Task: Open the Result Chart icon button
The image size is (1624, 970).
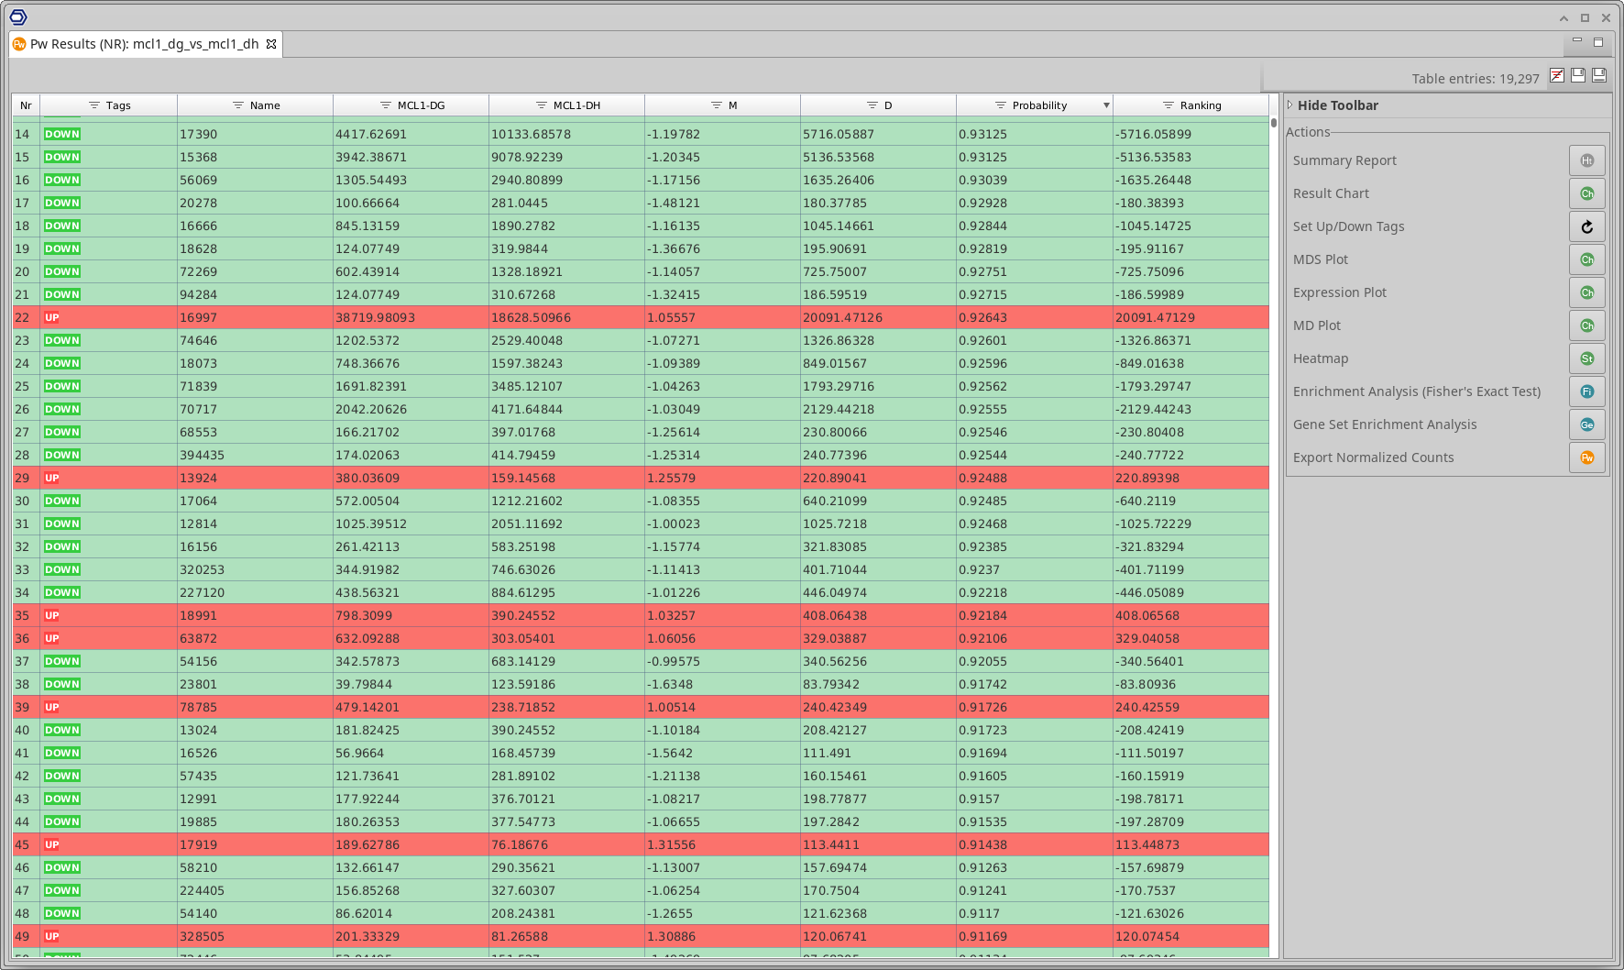Action: pos(1586,193)
